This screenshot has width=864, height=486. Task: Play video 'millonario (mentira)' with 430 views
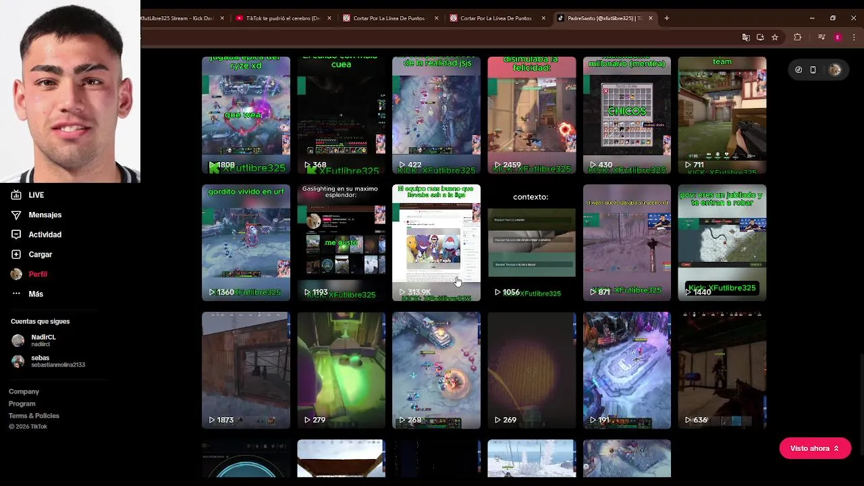[x=627, y=115]
